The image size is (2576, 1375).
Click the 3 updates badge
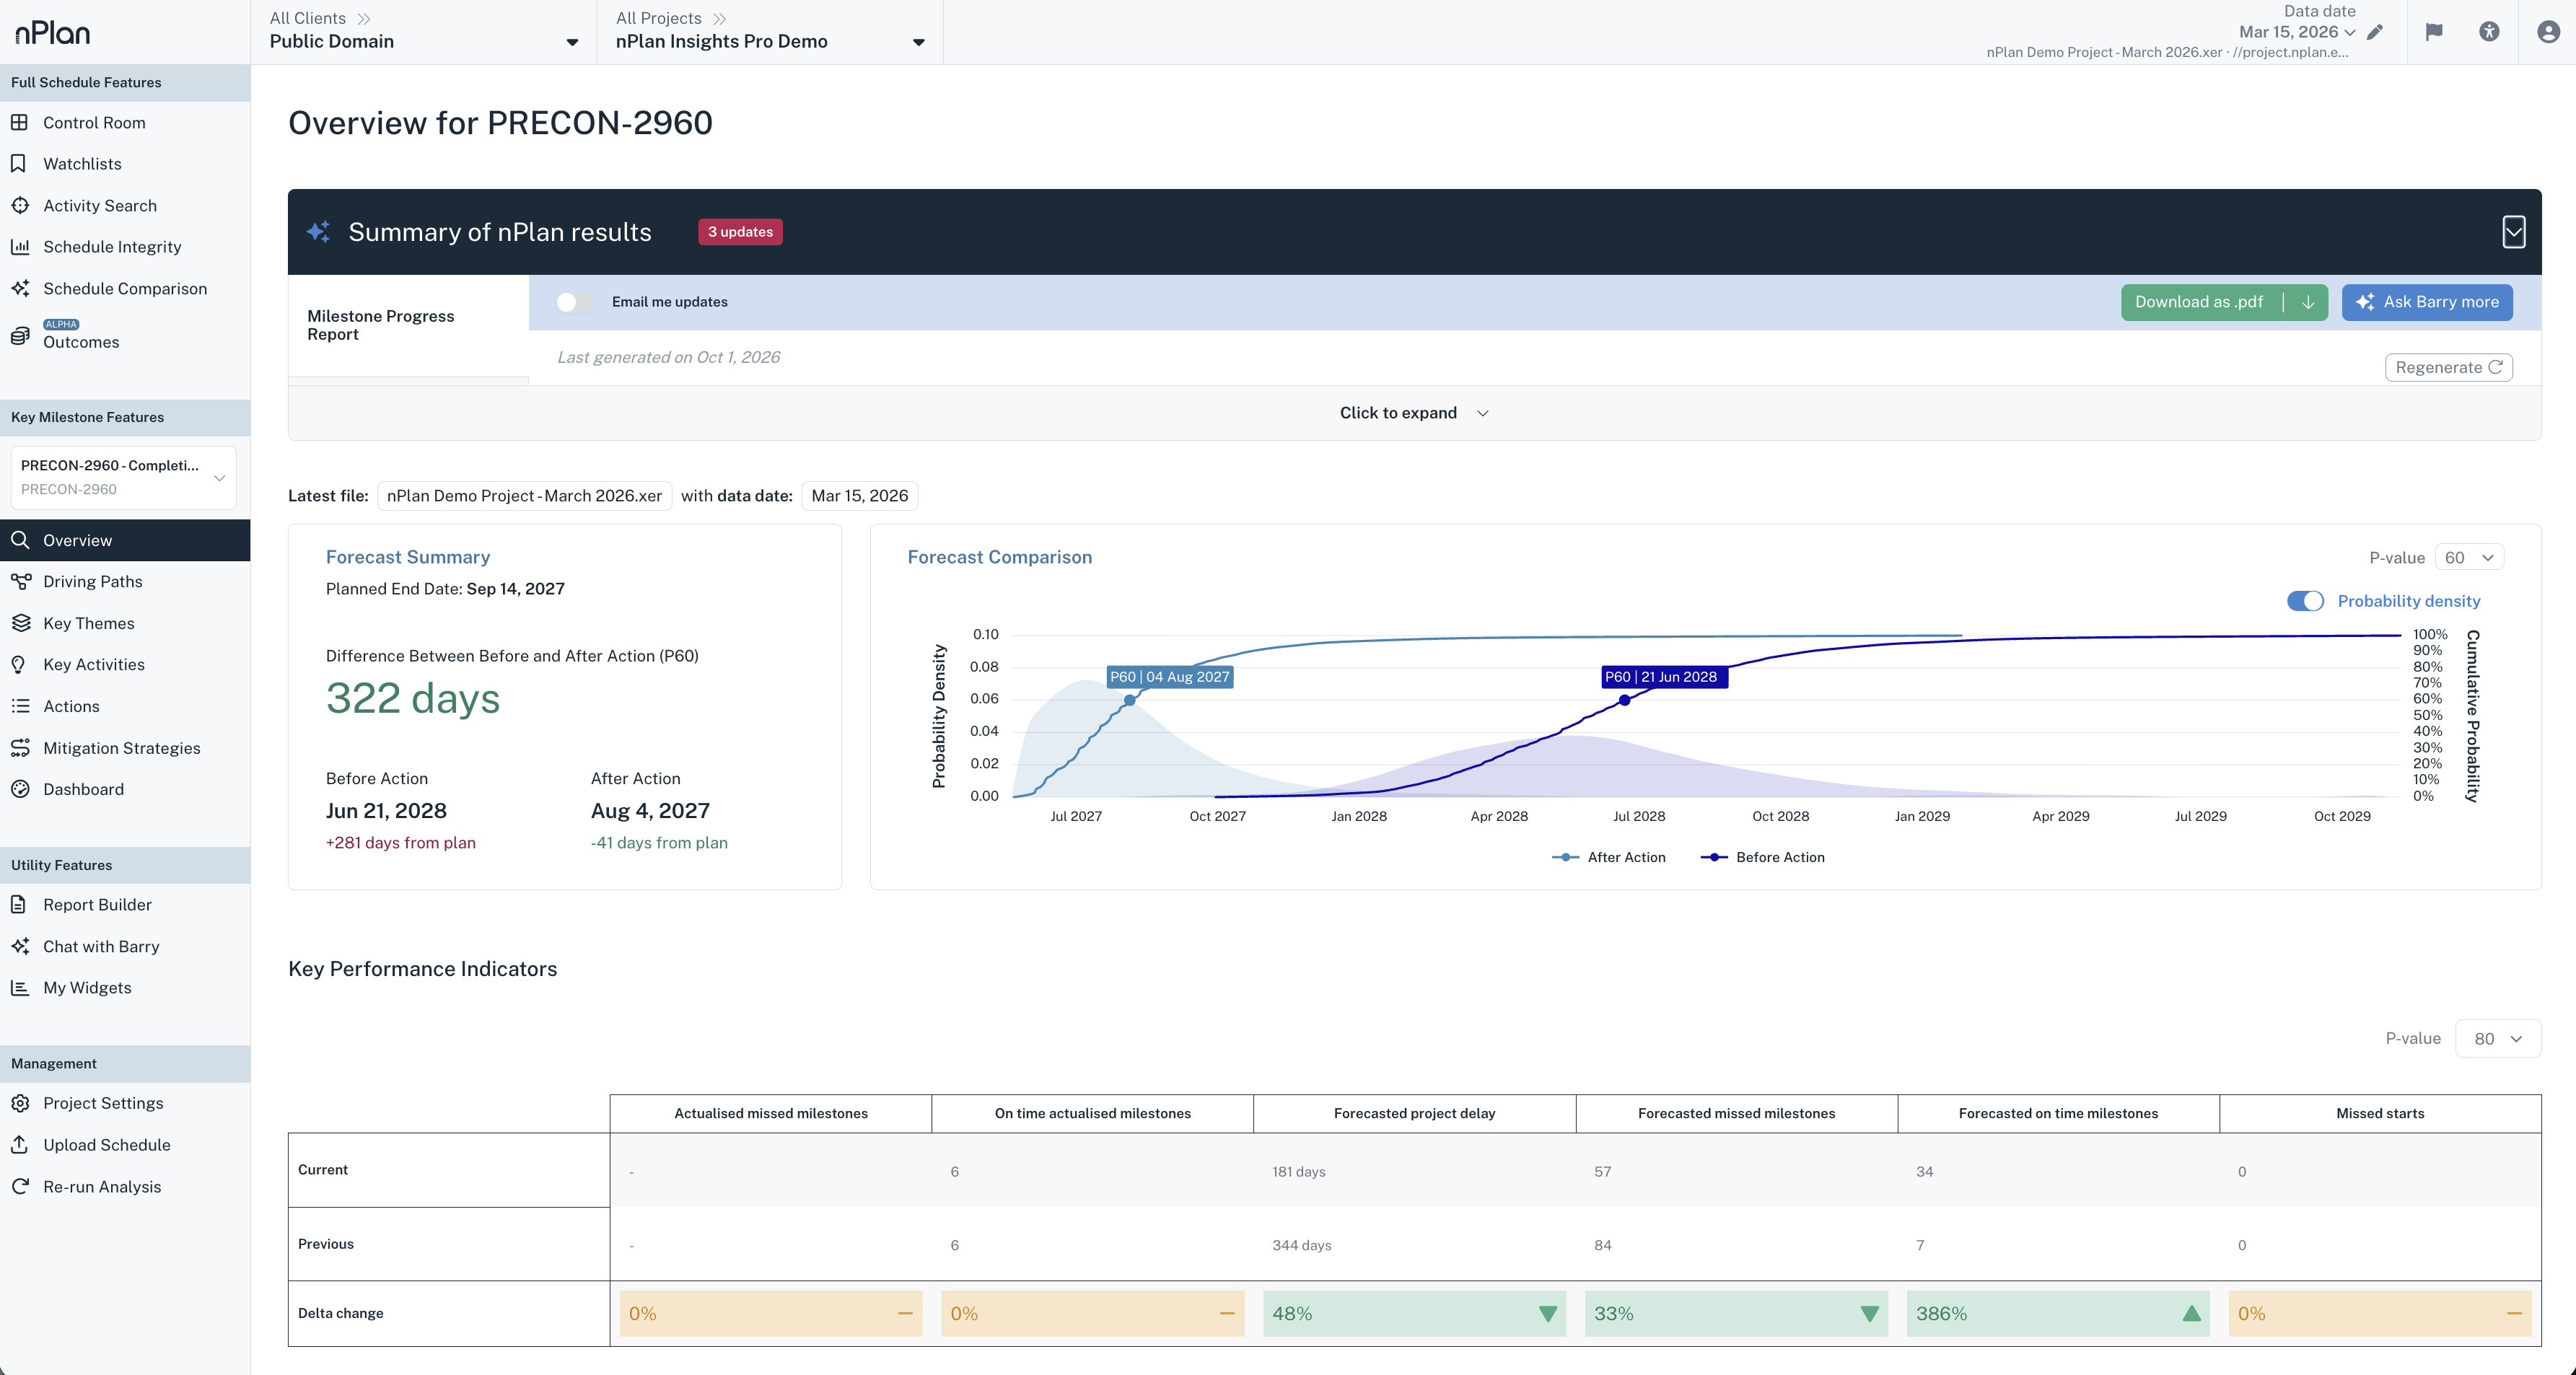tap(740, 231)
